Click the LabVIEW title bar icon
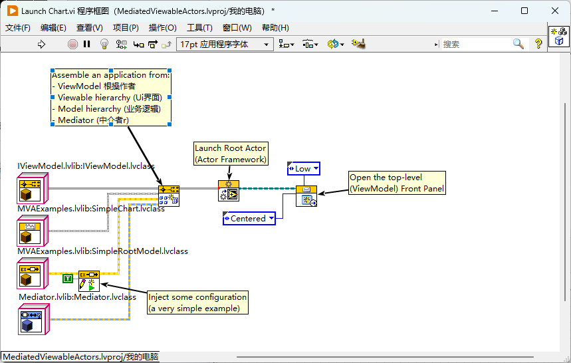The image size is (571, 363). 13,11
